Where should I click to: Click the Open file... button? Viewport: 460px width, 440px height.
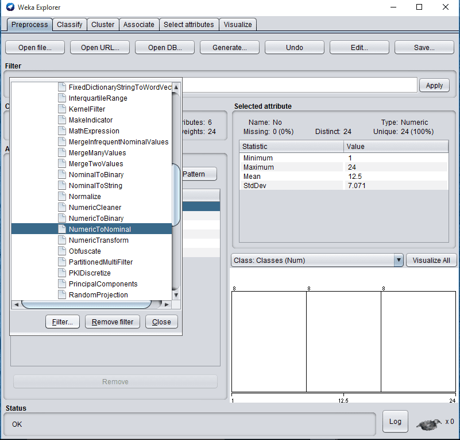pyautogui.click(x=35, y=48)
